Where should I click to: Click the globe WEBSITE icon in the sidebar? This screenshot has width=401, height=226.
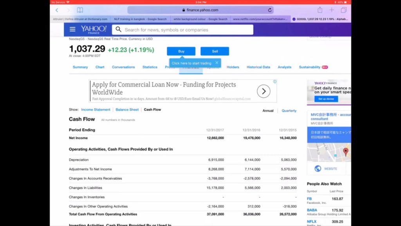click(318, 169)
